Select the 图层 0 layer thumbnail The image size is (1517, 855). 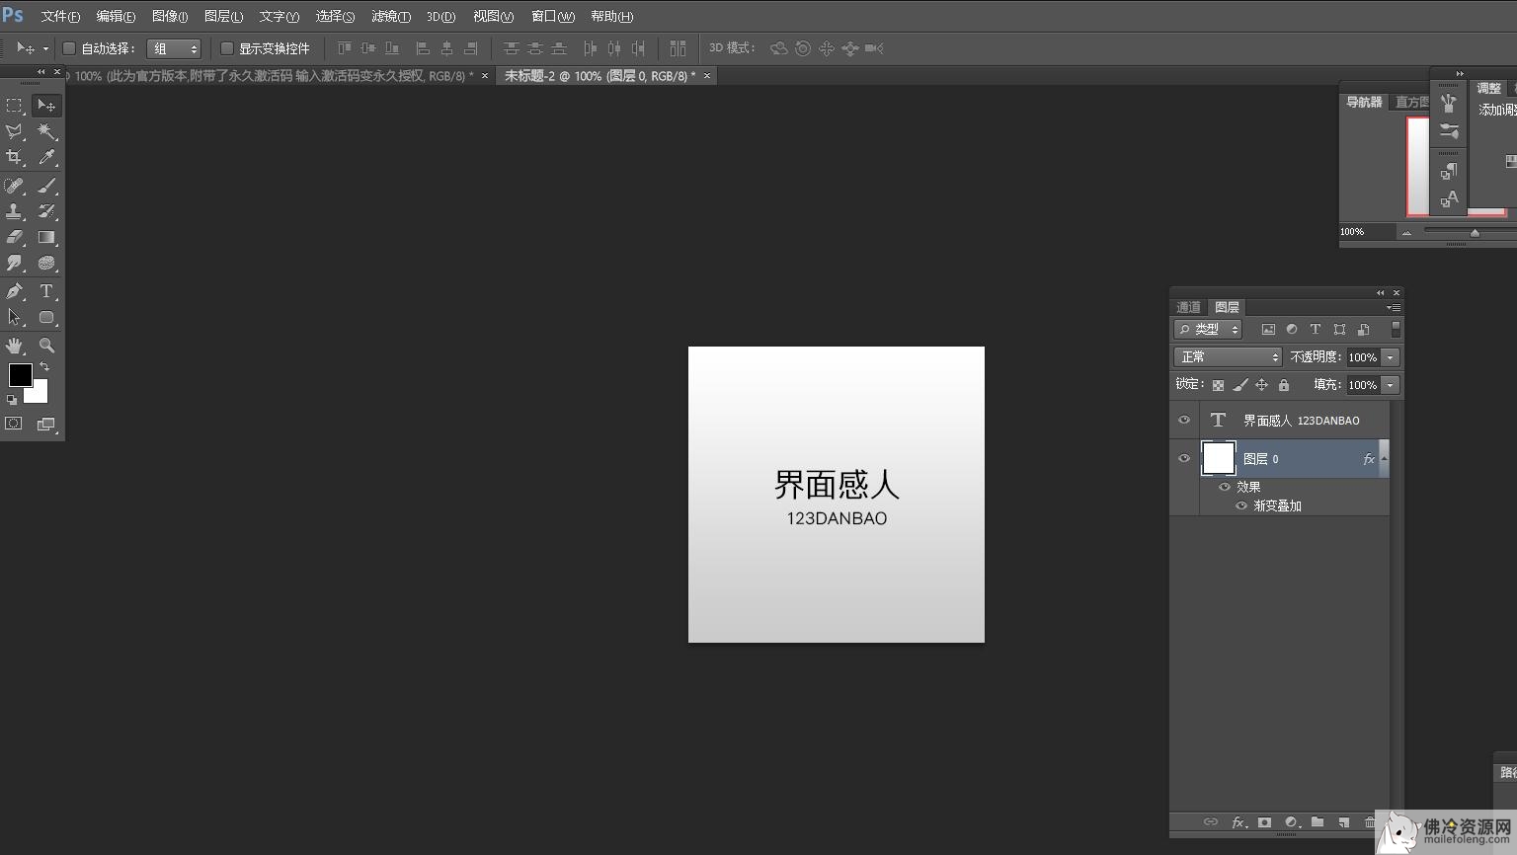pyautogui.click(x=1219, y=459)
